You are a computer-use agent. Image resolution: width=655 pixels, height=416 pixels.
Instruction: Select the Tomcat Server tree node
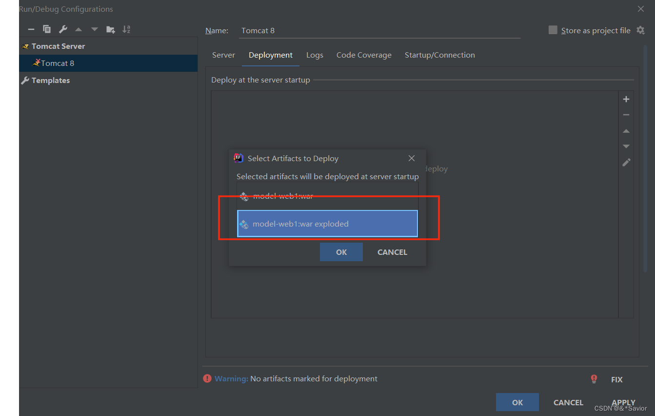coord(58,46)
